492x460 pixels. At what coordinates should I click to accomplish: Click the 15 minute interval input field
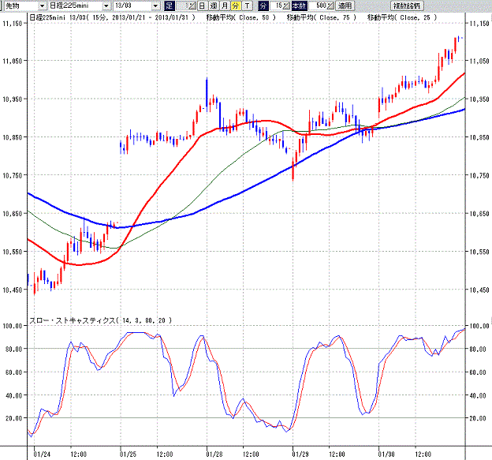pyautogui.click(x=276, y=6)
